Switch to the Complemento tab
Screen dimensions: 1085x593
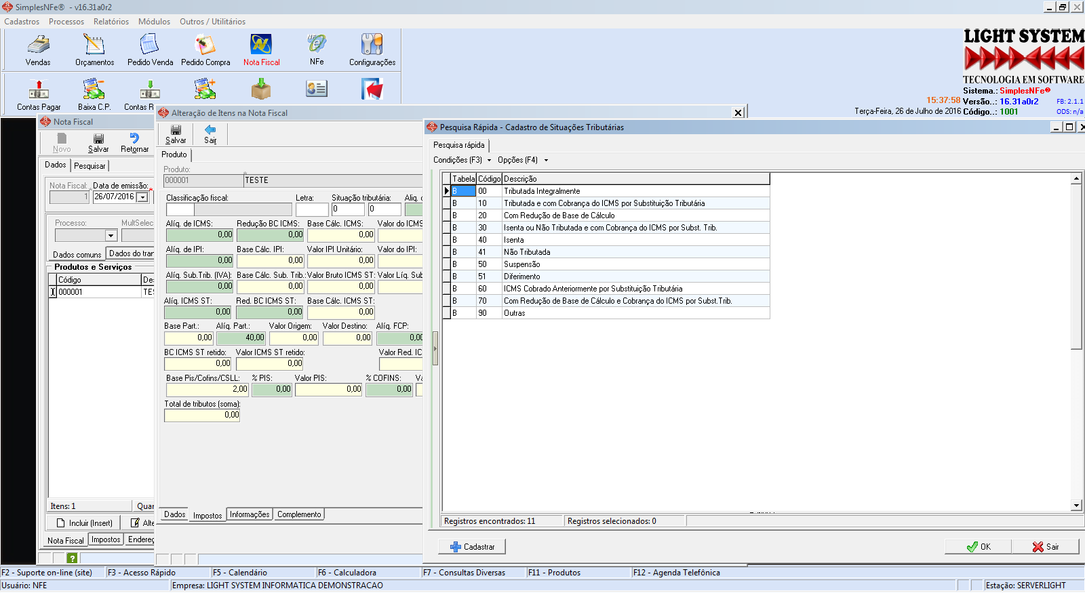click(299, 514)
